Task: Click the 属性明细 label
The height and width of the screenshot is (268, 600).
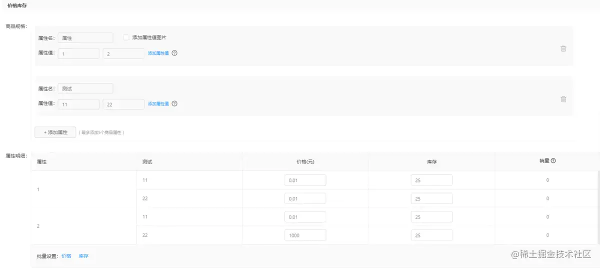Action: click(x=15, y=155)
